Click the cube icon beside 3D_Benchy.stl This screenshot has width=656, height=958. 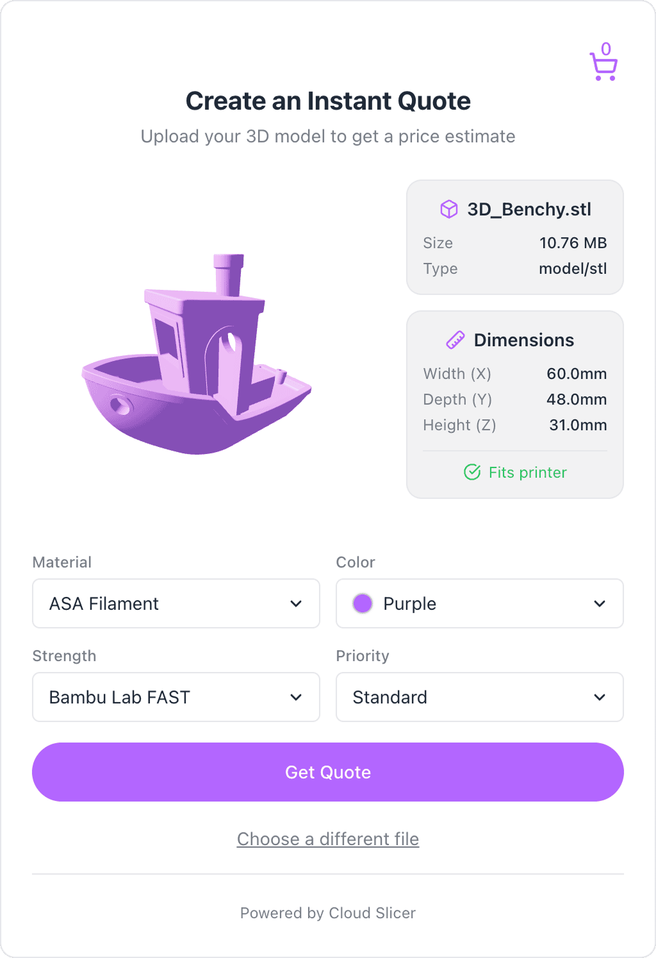[x=449, y=210]
